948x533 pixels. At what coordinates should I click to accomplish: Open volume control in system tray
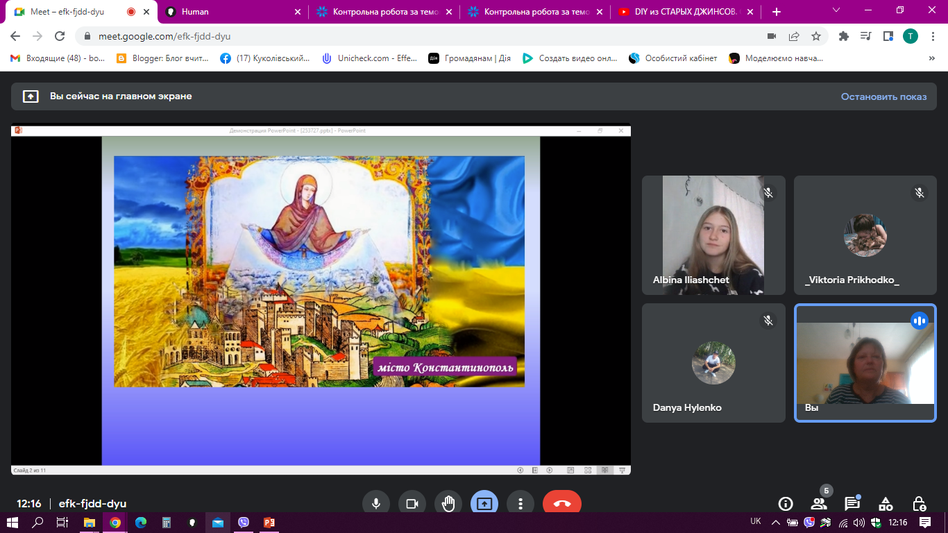(x=859, y=522)
